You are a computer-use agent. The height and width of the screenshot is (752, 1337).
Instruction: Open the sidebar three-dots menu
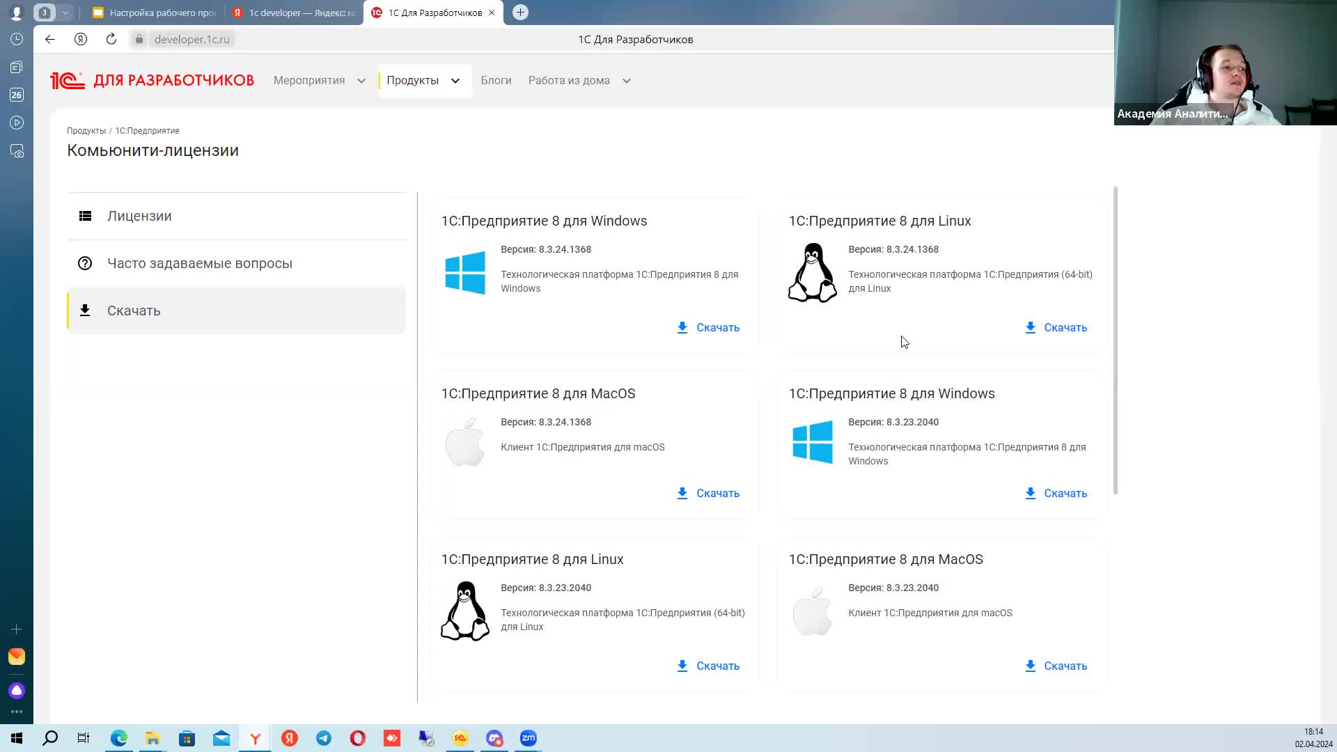(17, 712)
